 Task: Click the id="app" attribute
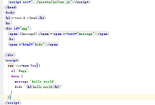tap(22, 28)
